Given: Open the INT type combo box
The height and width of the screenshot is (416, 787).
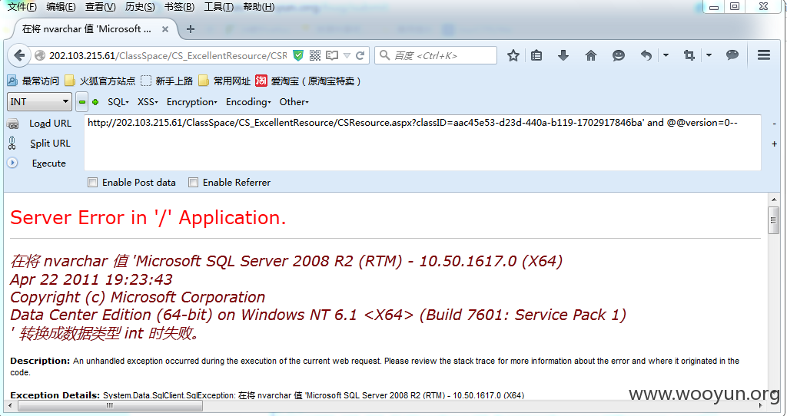Looking at the screenshot, I should tap(39, 102).
